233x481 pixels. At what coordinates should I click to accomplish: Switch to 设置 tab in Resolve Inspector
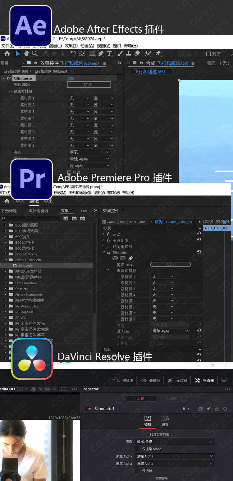[x=165, y=421]
